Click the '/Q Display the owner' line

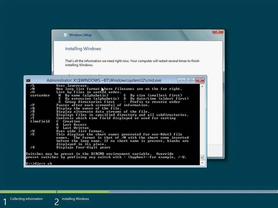pos(76,108)
